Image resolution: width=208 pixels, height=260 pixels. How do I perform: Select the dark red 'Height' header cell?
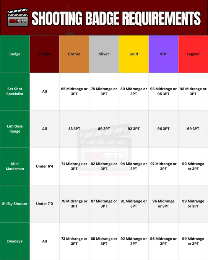click(44, 54)
